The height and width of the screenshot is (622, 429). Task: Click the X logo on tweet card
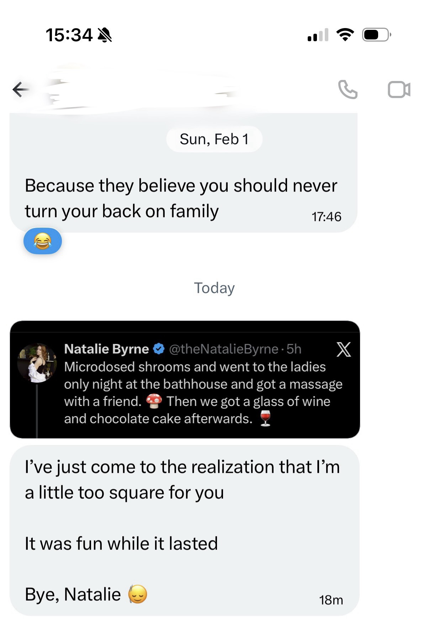[x=344, y=349]
